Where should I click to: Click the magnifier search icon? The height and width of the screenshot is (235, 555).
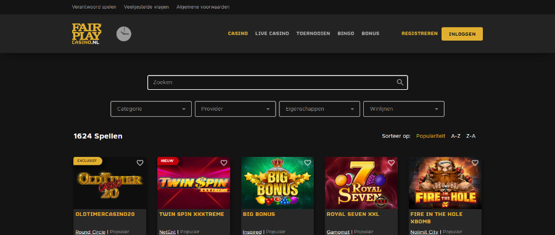coord(400,82)
